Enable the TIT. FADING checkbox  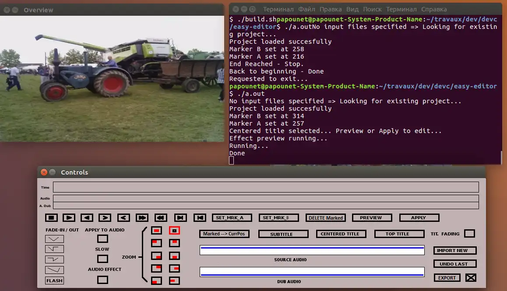click(469, 233)
